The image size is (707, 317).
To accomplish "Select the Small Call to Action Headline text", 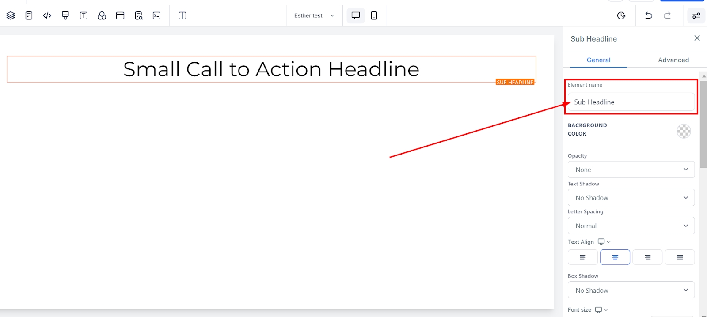I will coord(271,69).
